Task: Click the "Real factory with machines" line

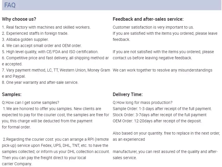Action: coord(46,27)
